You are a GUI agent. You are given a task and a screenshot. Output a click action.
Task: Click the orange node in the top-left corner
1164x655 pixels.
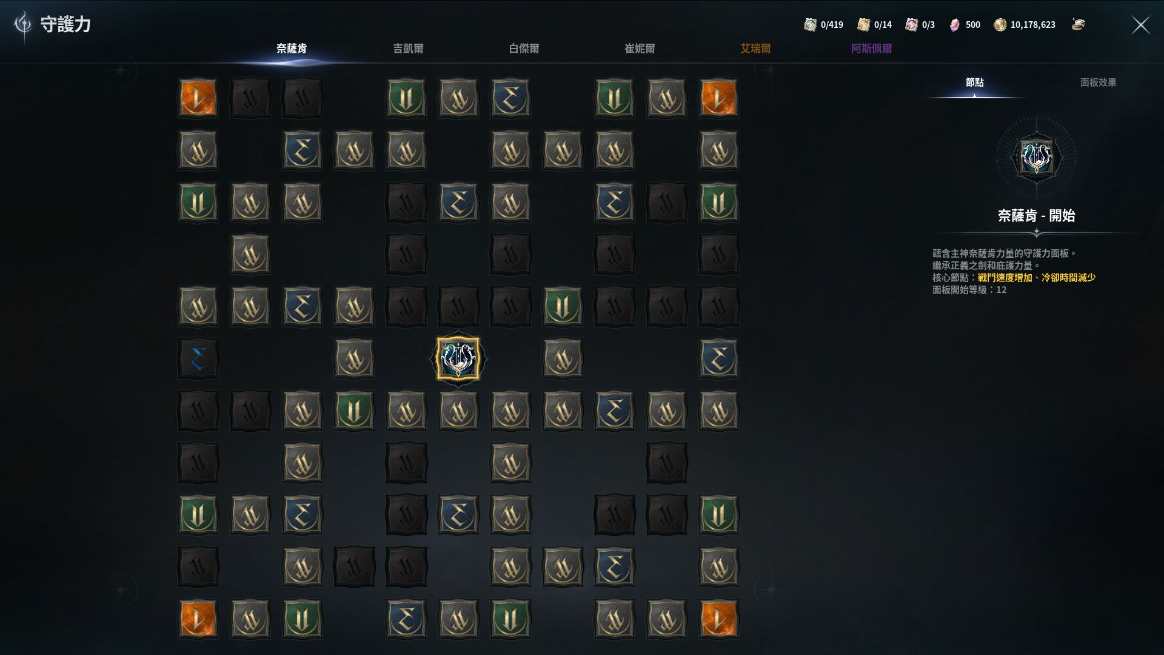(198, 98)
